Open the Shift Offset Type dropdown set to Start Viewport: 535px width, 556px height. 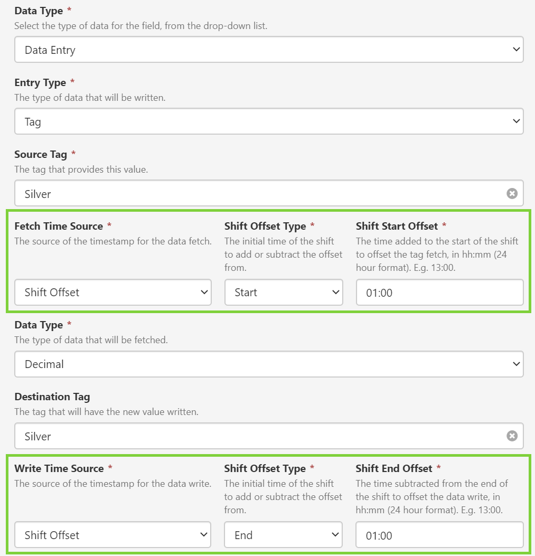284,293
